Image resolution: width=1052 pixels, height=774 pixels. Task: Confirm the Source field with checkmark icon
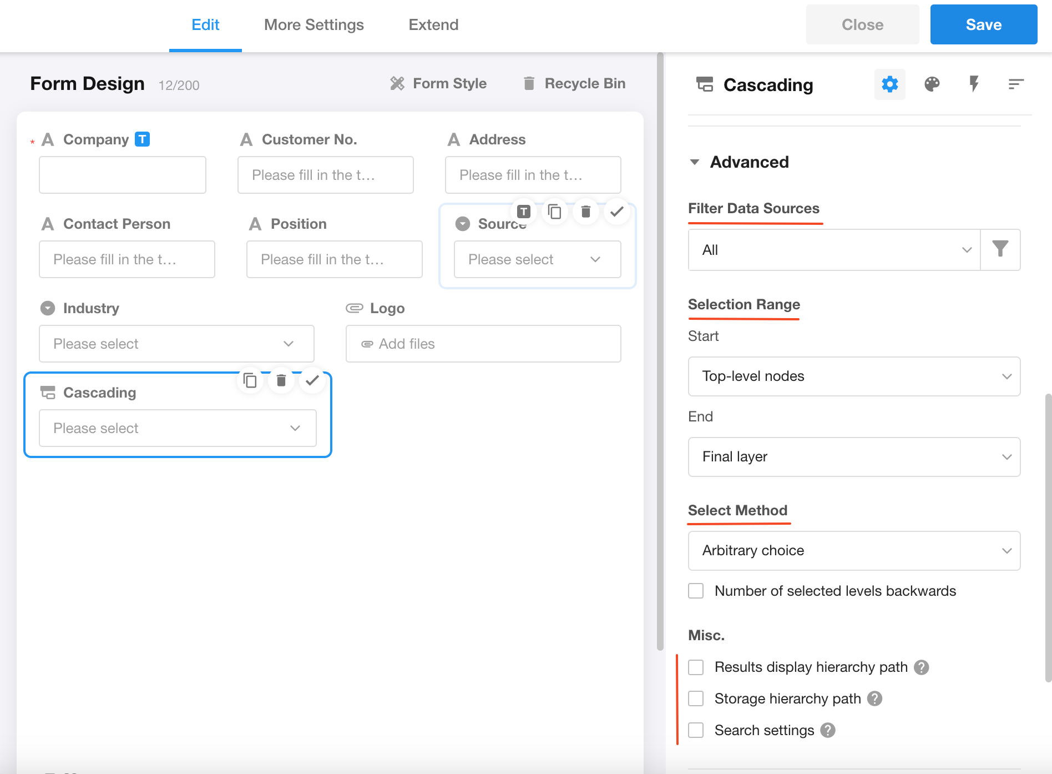616,212
